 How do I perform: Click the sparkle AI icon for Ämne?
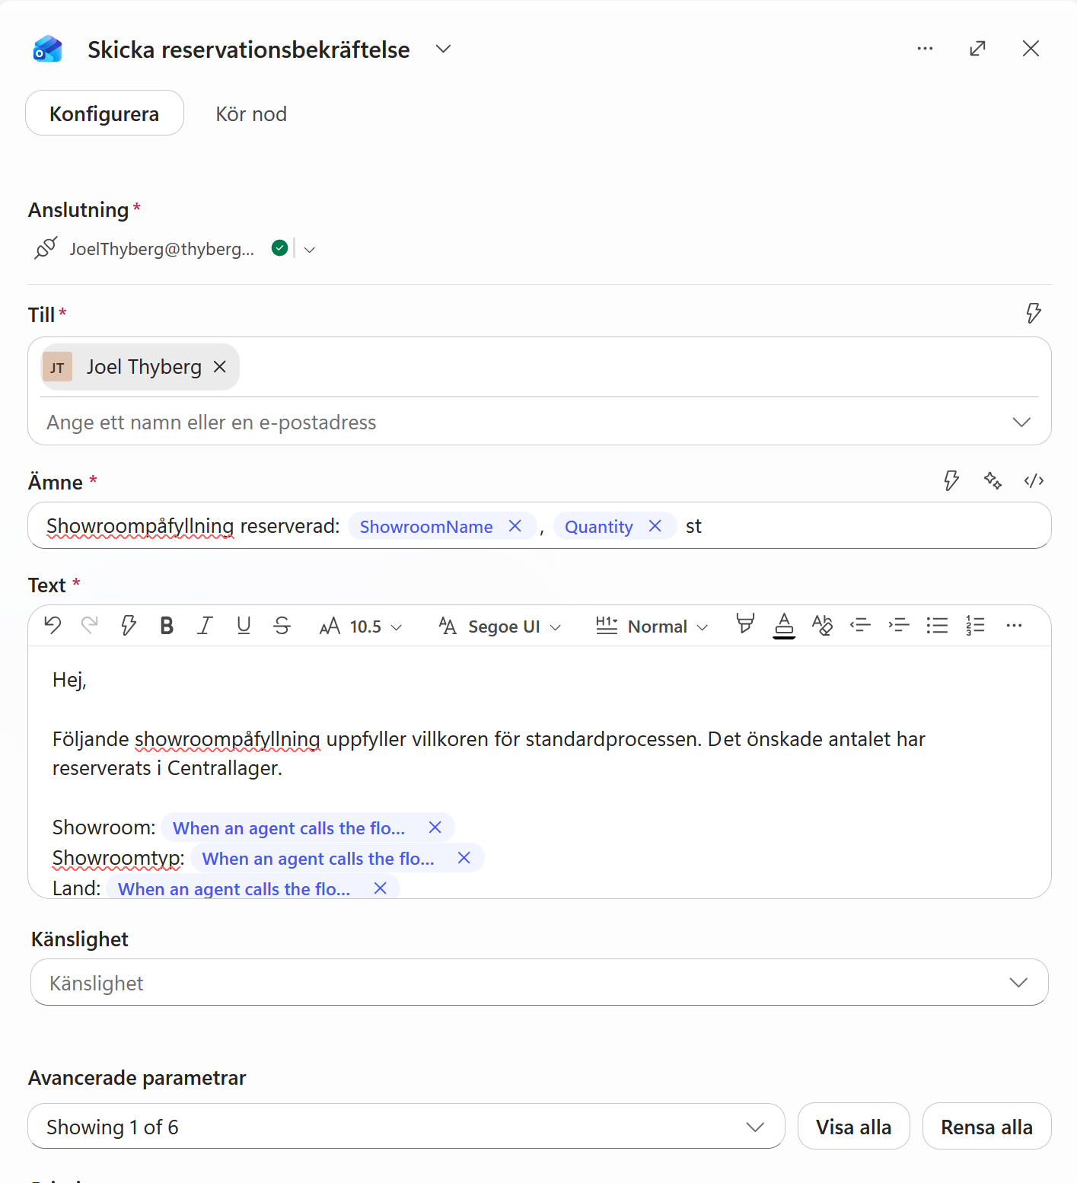(993, 480)
